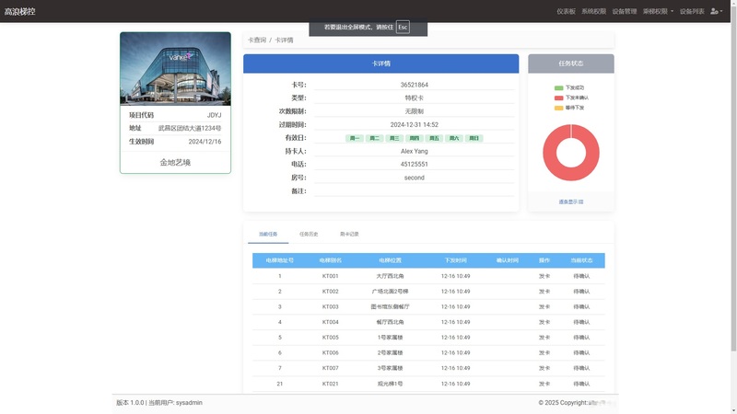Click the card type value 特权卡

pos(414,98)
